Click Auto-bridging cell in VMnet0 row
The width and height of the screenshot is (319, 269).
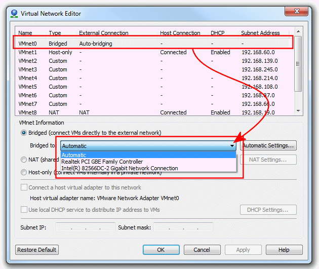coord(96,44)
